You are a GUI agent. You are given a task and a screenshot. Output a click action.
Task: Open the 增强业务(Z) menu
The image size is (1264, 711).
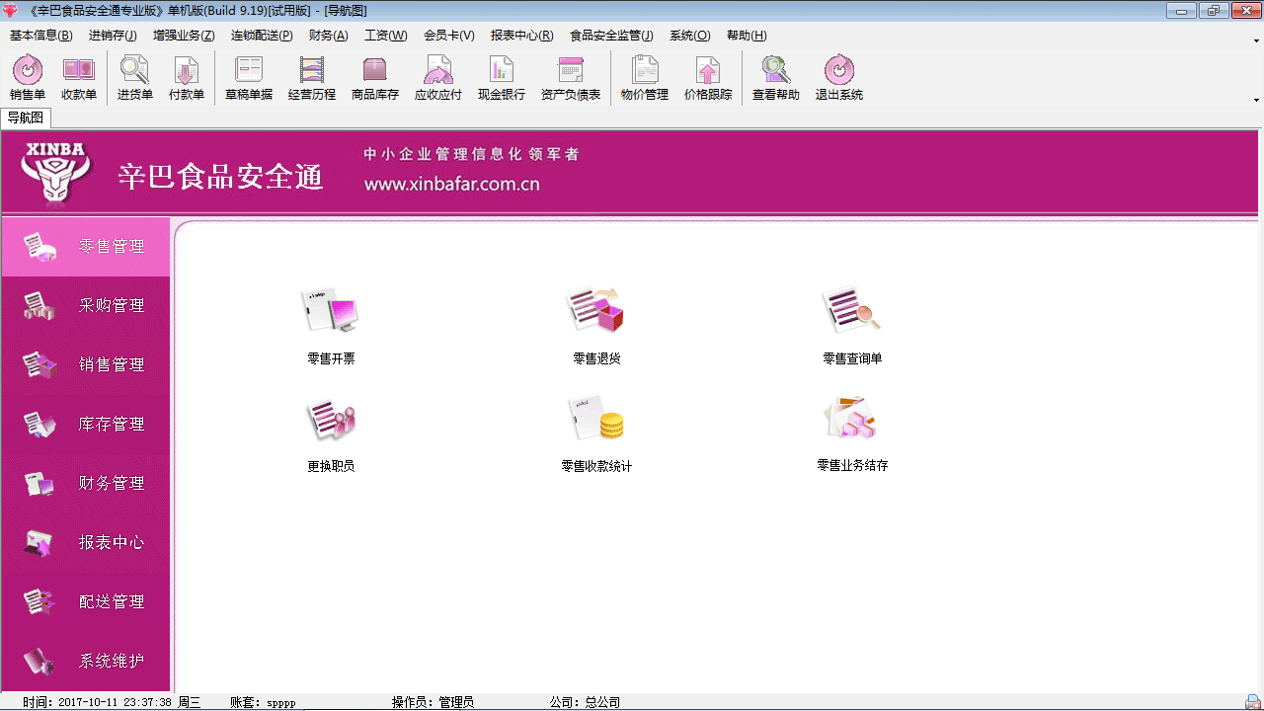184,36
